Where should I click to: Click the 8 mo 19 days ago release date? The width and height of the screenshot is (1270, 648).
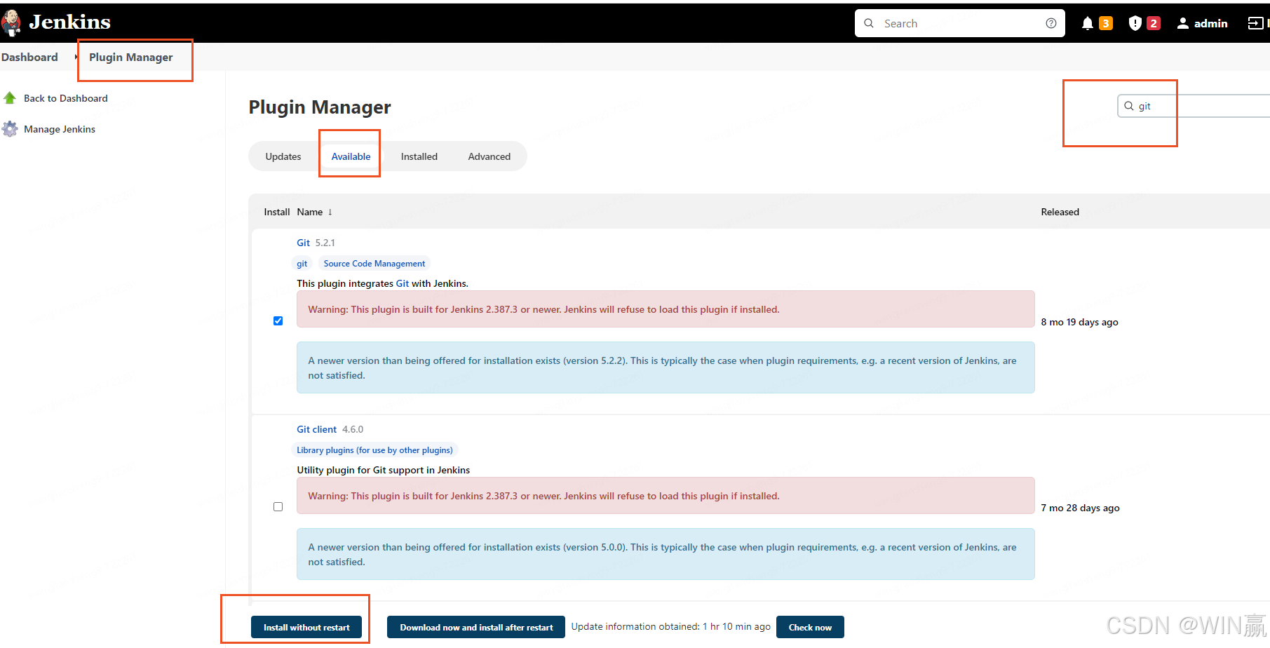click(1079, 322)
